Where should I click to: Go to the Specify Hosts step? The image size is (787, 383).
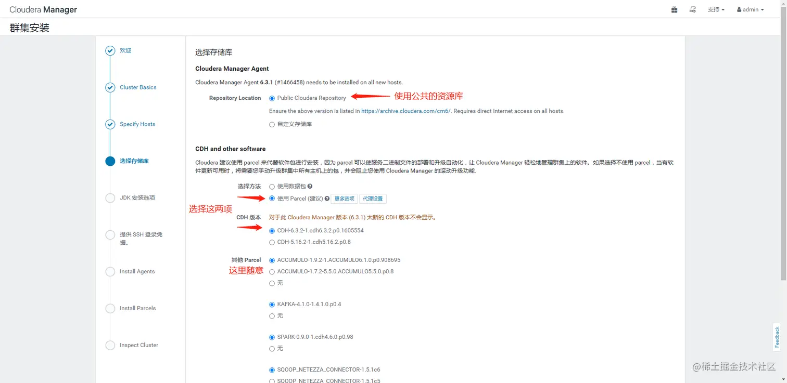pyautogui.click(x=137, y=124)
